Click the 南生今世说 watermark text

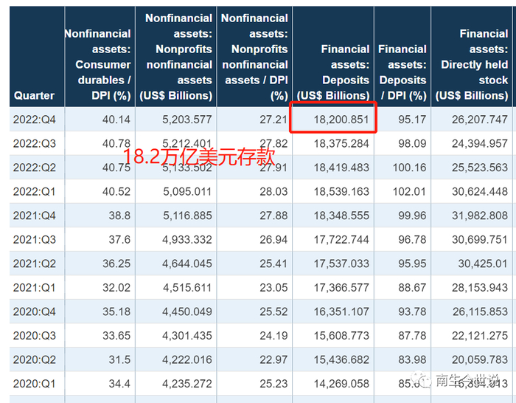(x=467, y=380)
